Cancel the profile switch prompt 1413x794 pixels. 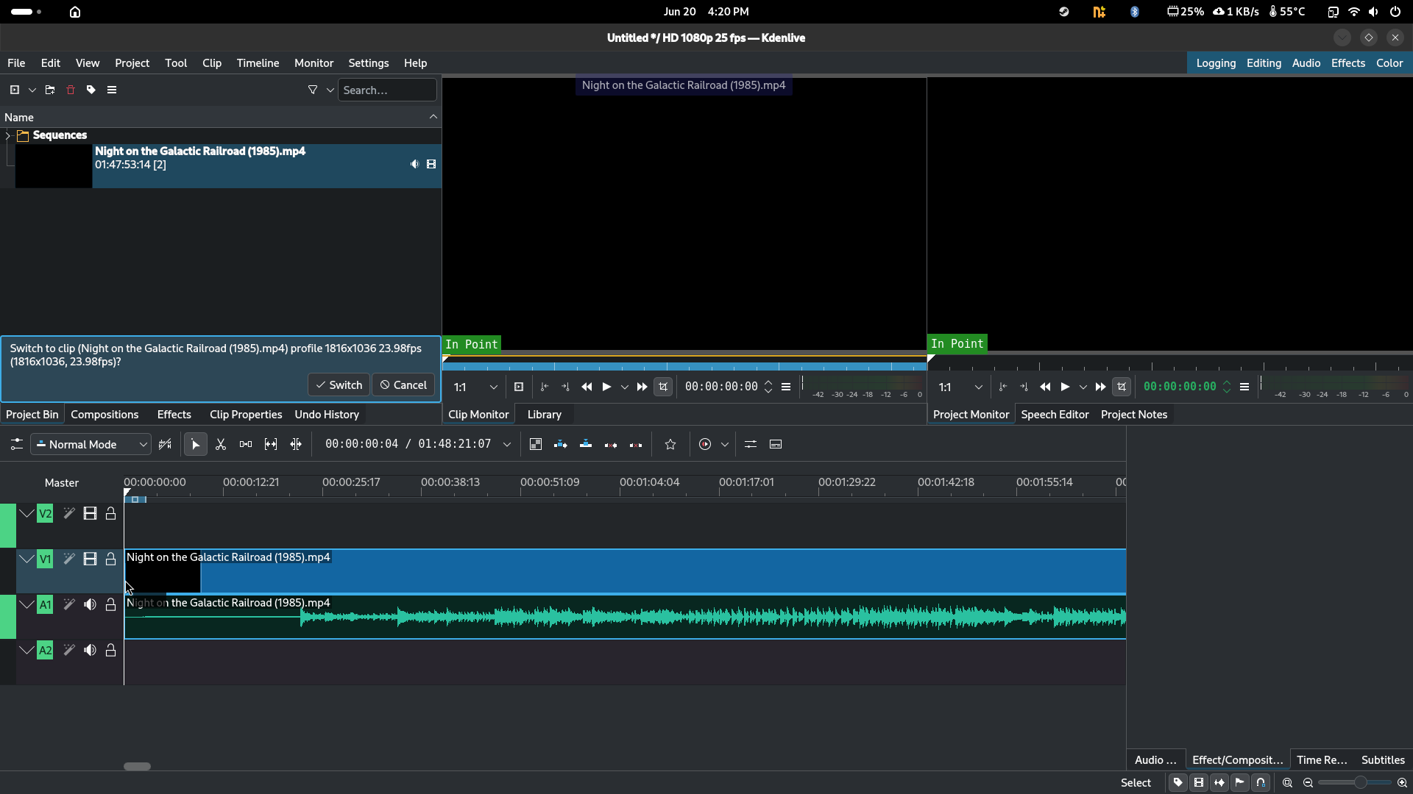[403, 385]
